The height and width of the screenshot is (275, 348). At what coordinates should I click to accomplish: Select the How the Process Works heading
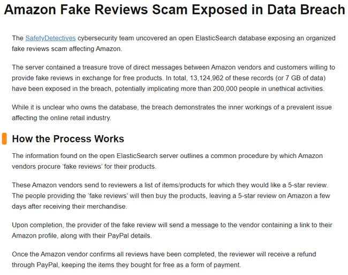click(68, 139)
